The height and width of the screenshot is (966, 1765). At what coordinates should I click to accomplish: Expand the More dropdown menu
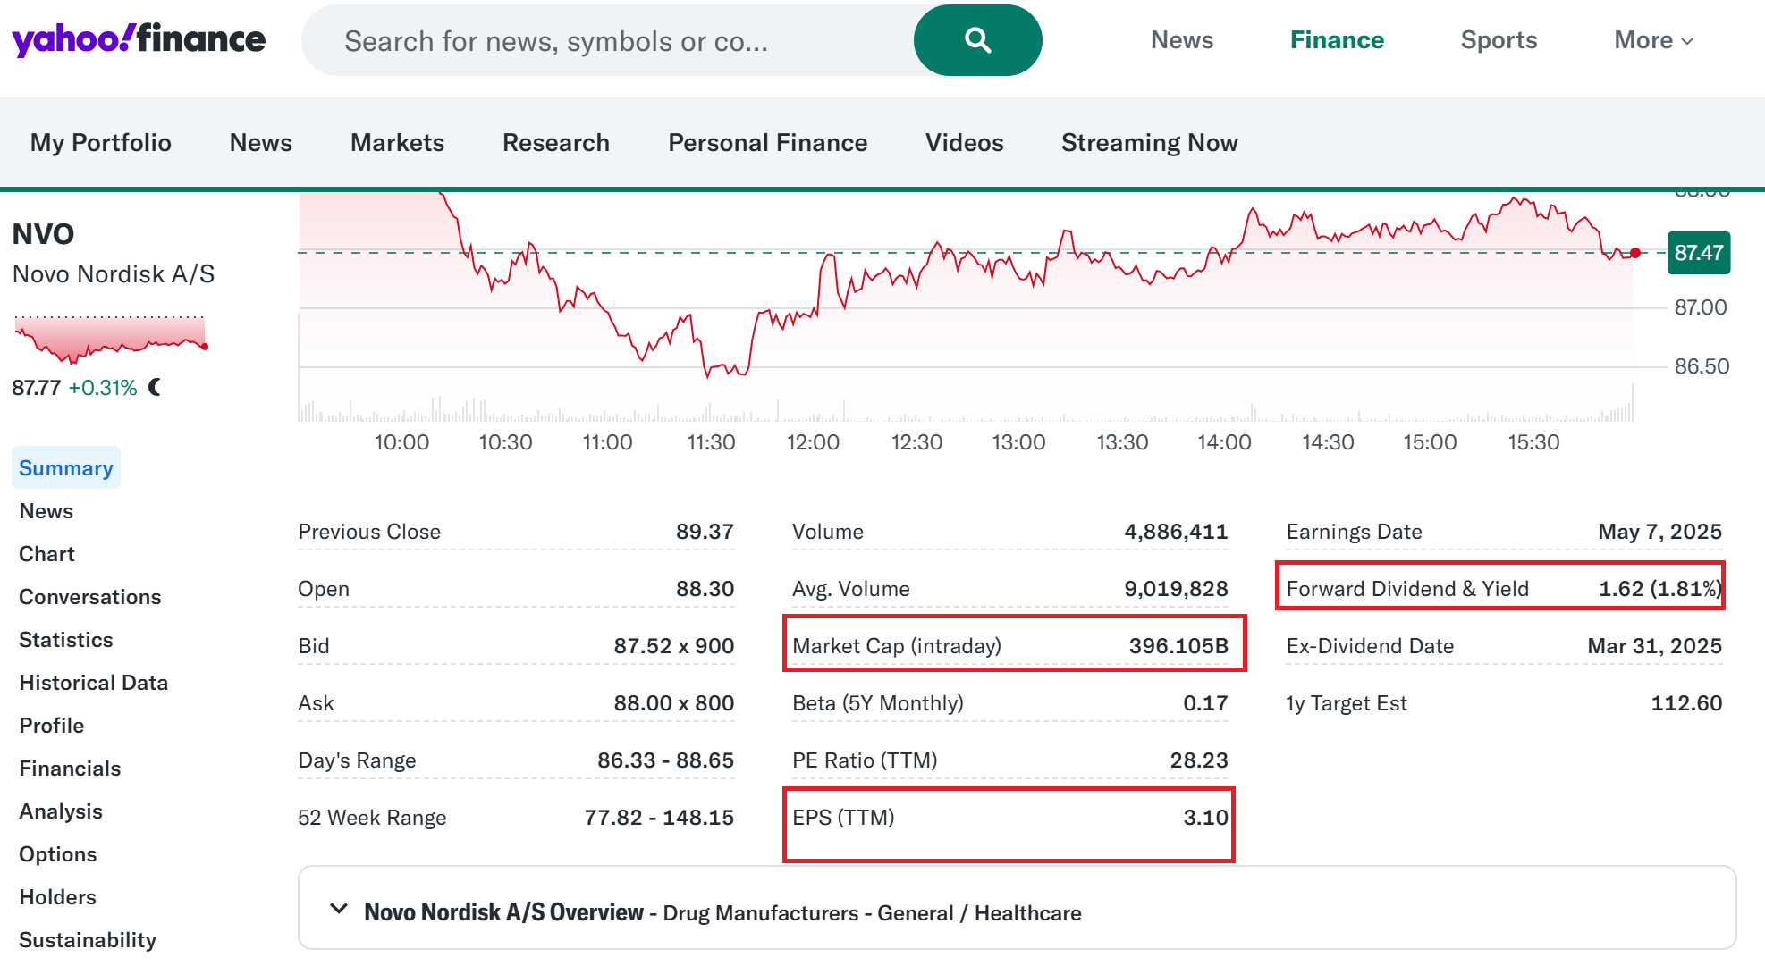click(x=1652, y=40)
